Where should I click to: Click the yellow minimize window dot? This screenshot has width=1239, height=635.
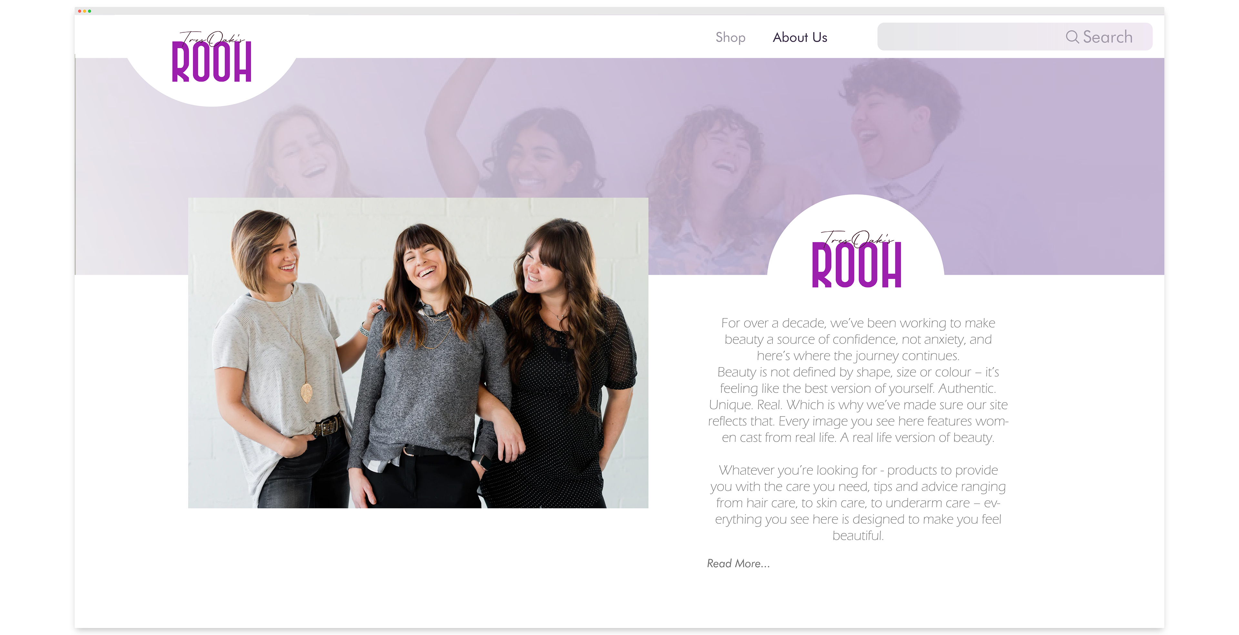pos(85,11)
